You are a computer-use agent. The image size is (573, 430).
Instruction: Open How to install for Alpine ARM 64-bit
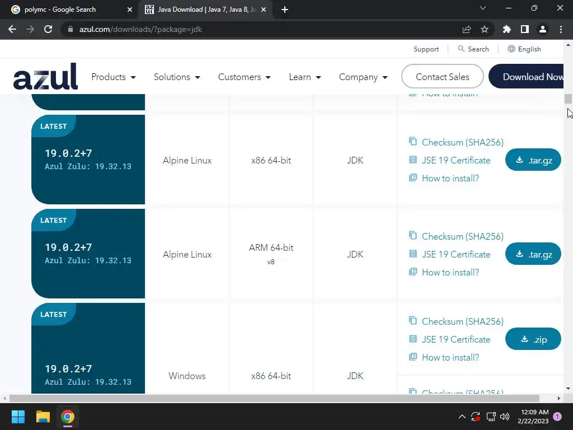coord(450,272)
